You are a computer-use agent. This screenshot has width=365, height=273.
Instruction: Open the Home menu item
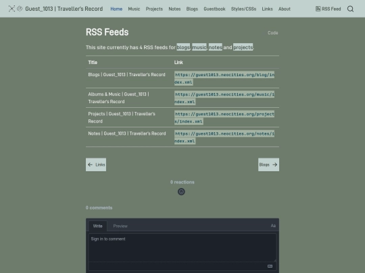116,9
